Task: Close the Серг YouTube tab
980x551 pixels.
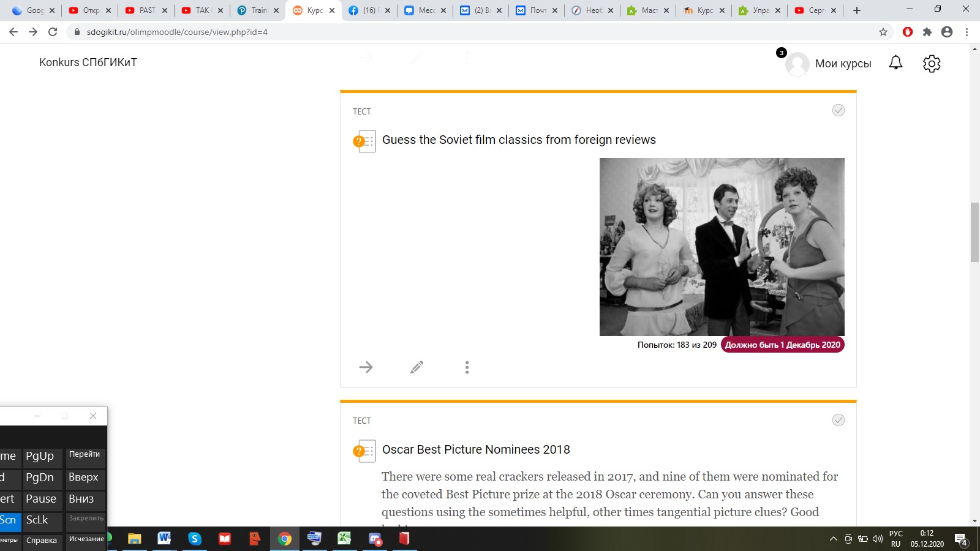Action: [x=834, y=10]
